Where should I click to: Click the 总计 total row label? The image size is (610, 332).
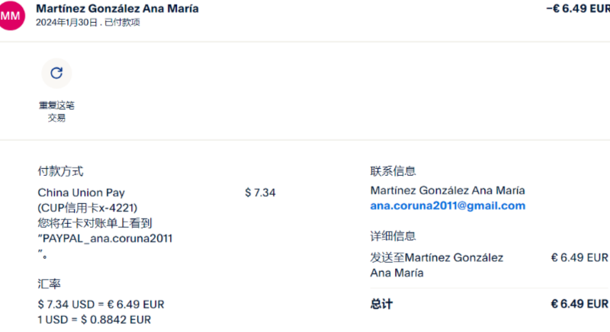point(381,304)
